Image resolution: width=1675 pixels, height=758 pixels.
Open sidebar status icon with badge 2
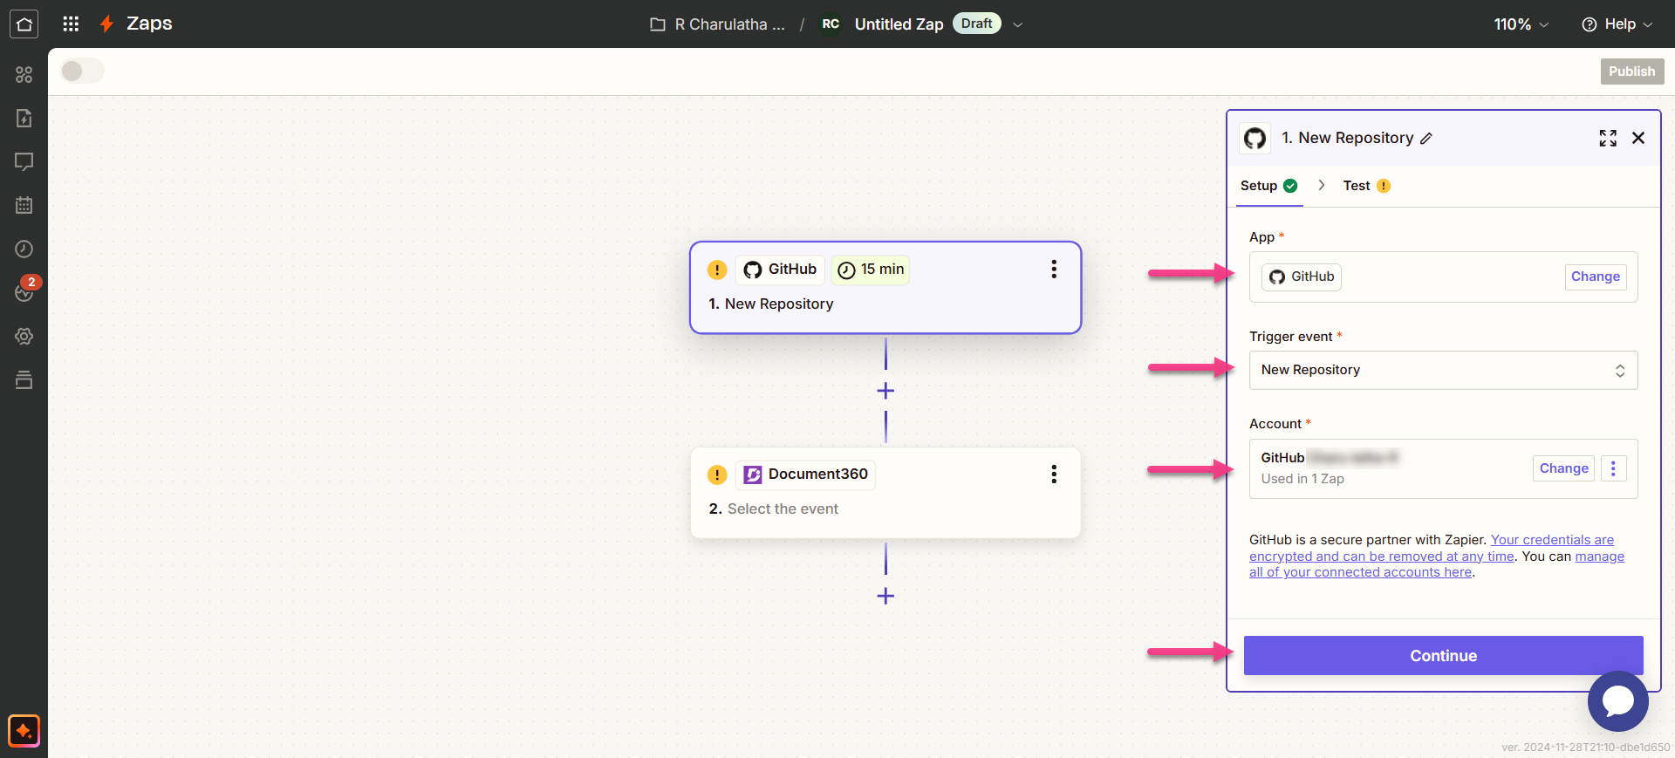24,290
